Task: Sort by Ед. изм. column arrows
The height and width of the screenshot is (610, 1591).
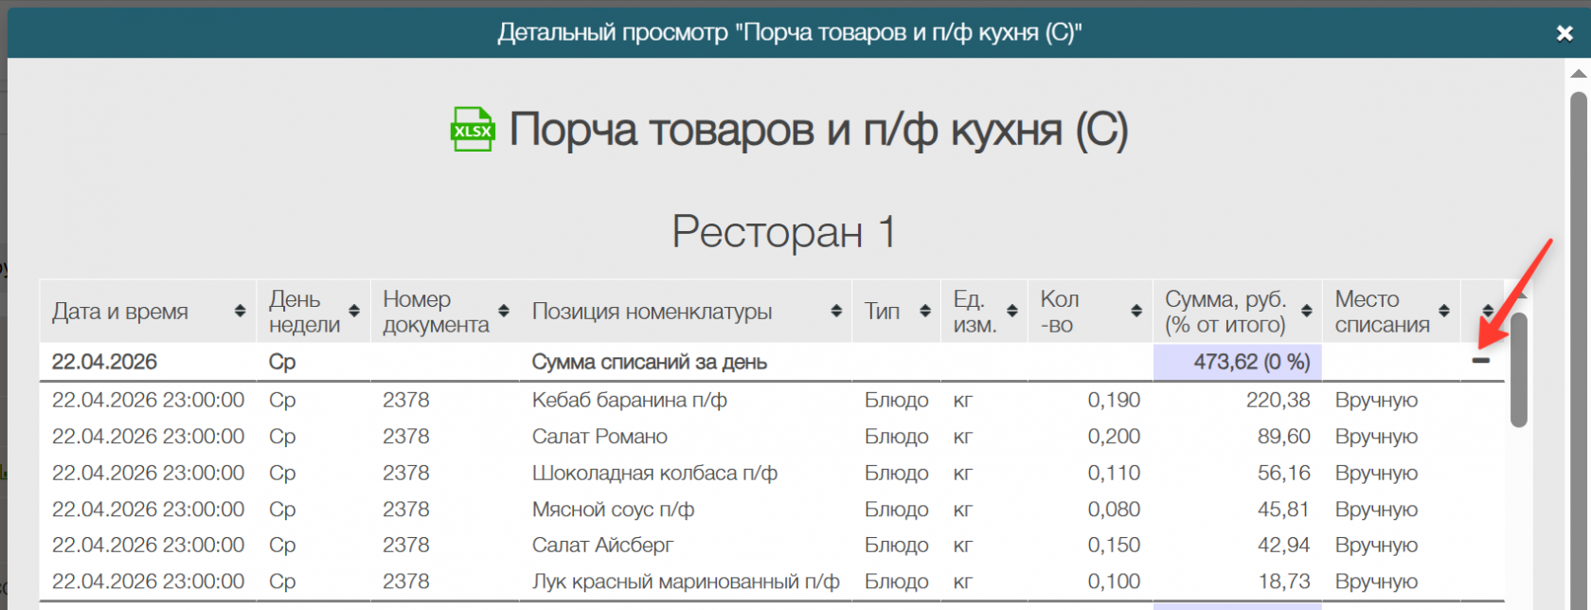Action: [1012, 311]
